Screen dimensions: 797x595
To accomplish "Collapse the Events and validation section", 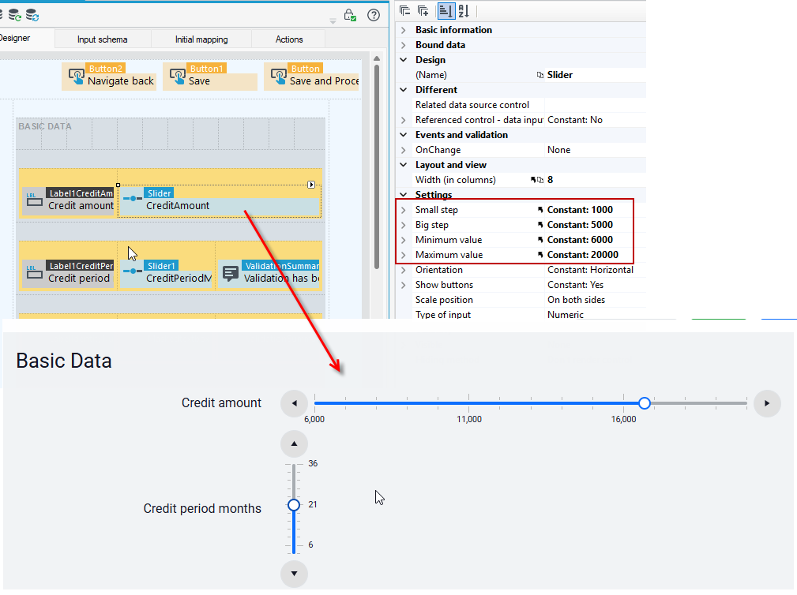I will (403, 135).
